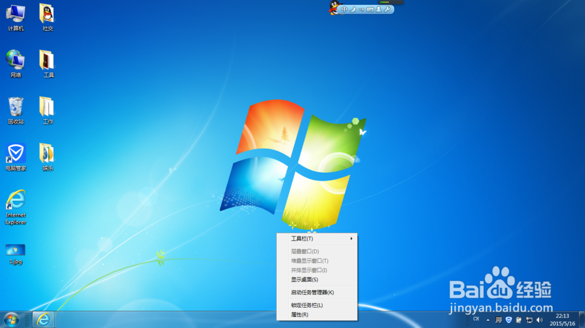
Task: Select the 娱乐 folder icon
Action: (x=47, y=157)
